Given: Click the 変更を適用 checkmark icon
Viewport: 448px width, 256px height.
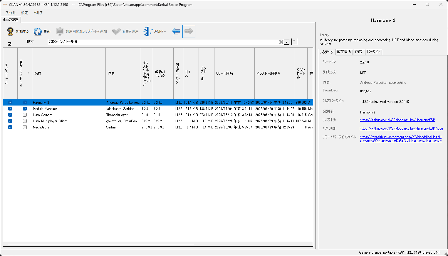Looking at the screenshot, I should point(116,31).
